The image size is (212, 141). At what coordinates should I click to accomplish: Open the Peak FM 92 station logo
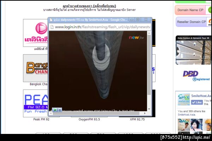[35, 103]
